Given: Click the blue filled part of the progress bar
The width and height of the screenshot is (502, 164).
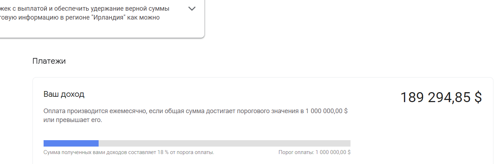Looking at the screenshot, I should (x=71, y=143).
